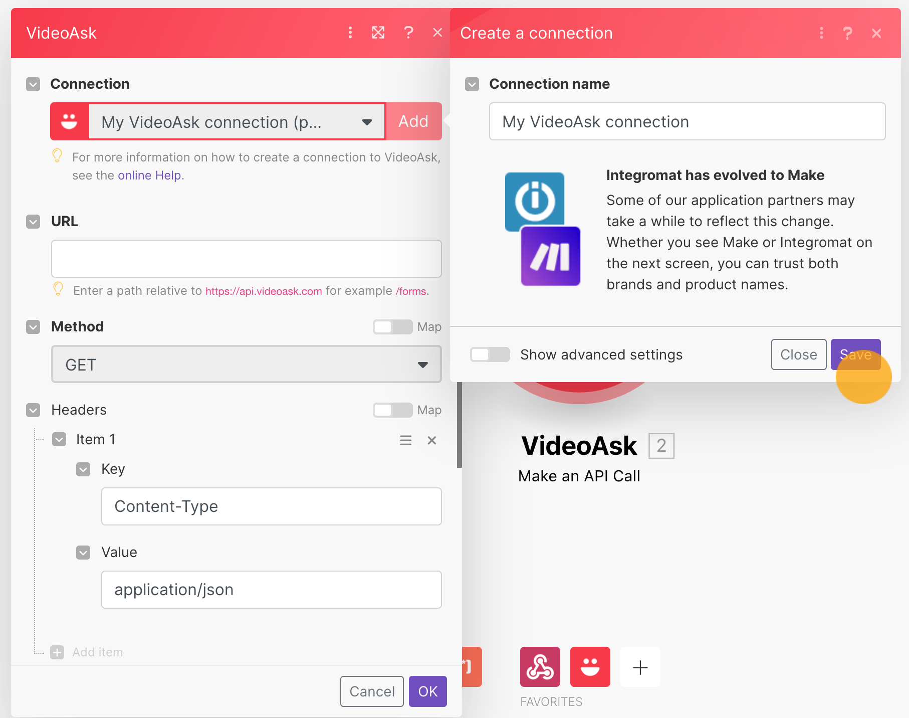Screen dimensions: 909x718
Task: Click the panel scrollbar
Action: click(460, 425)
